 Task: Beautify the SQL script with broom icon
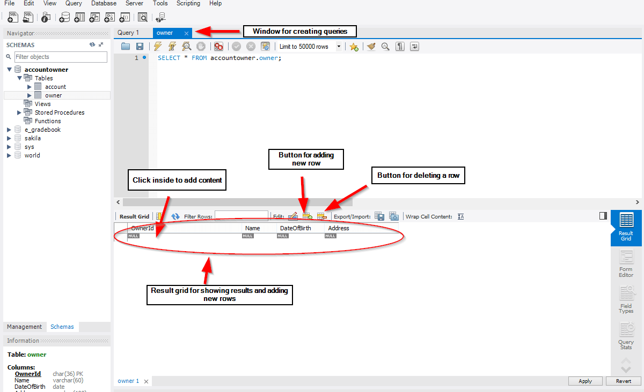371,46
